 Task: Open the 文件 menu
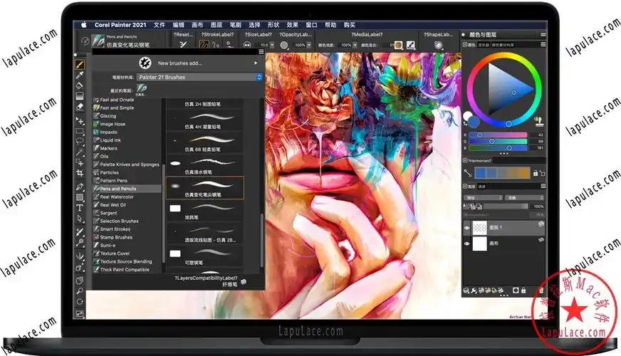coord(160,24)
